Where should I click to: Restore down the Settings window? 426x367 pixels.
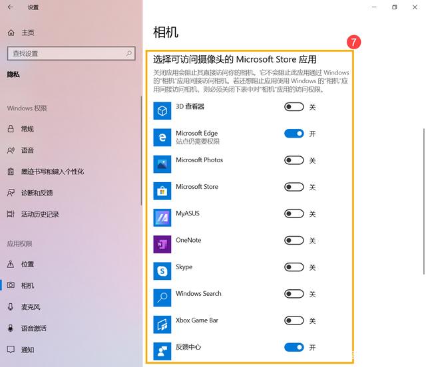point(395,7)
